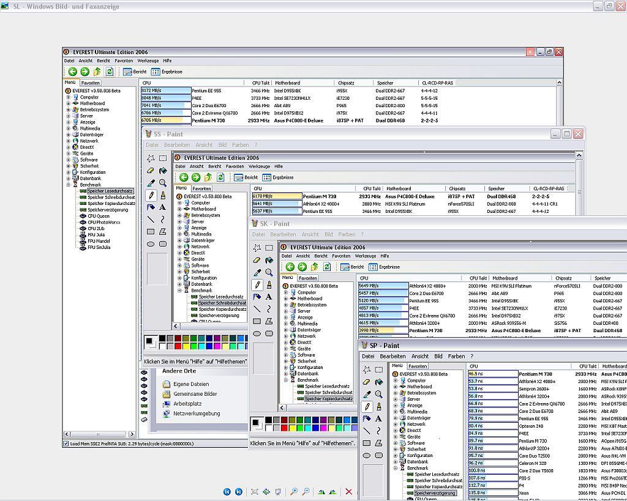Expand Motherboard node in main EVEREST tree
The width and height of the screenshot is (627, 501).
coord(68,103)
